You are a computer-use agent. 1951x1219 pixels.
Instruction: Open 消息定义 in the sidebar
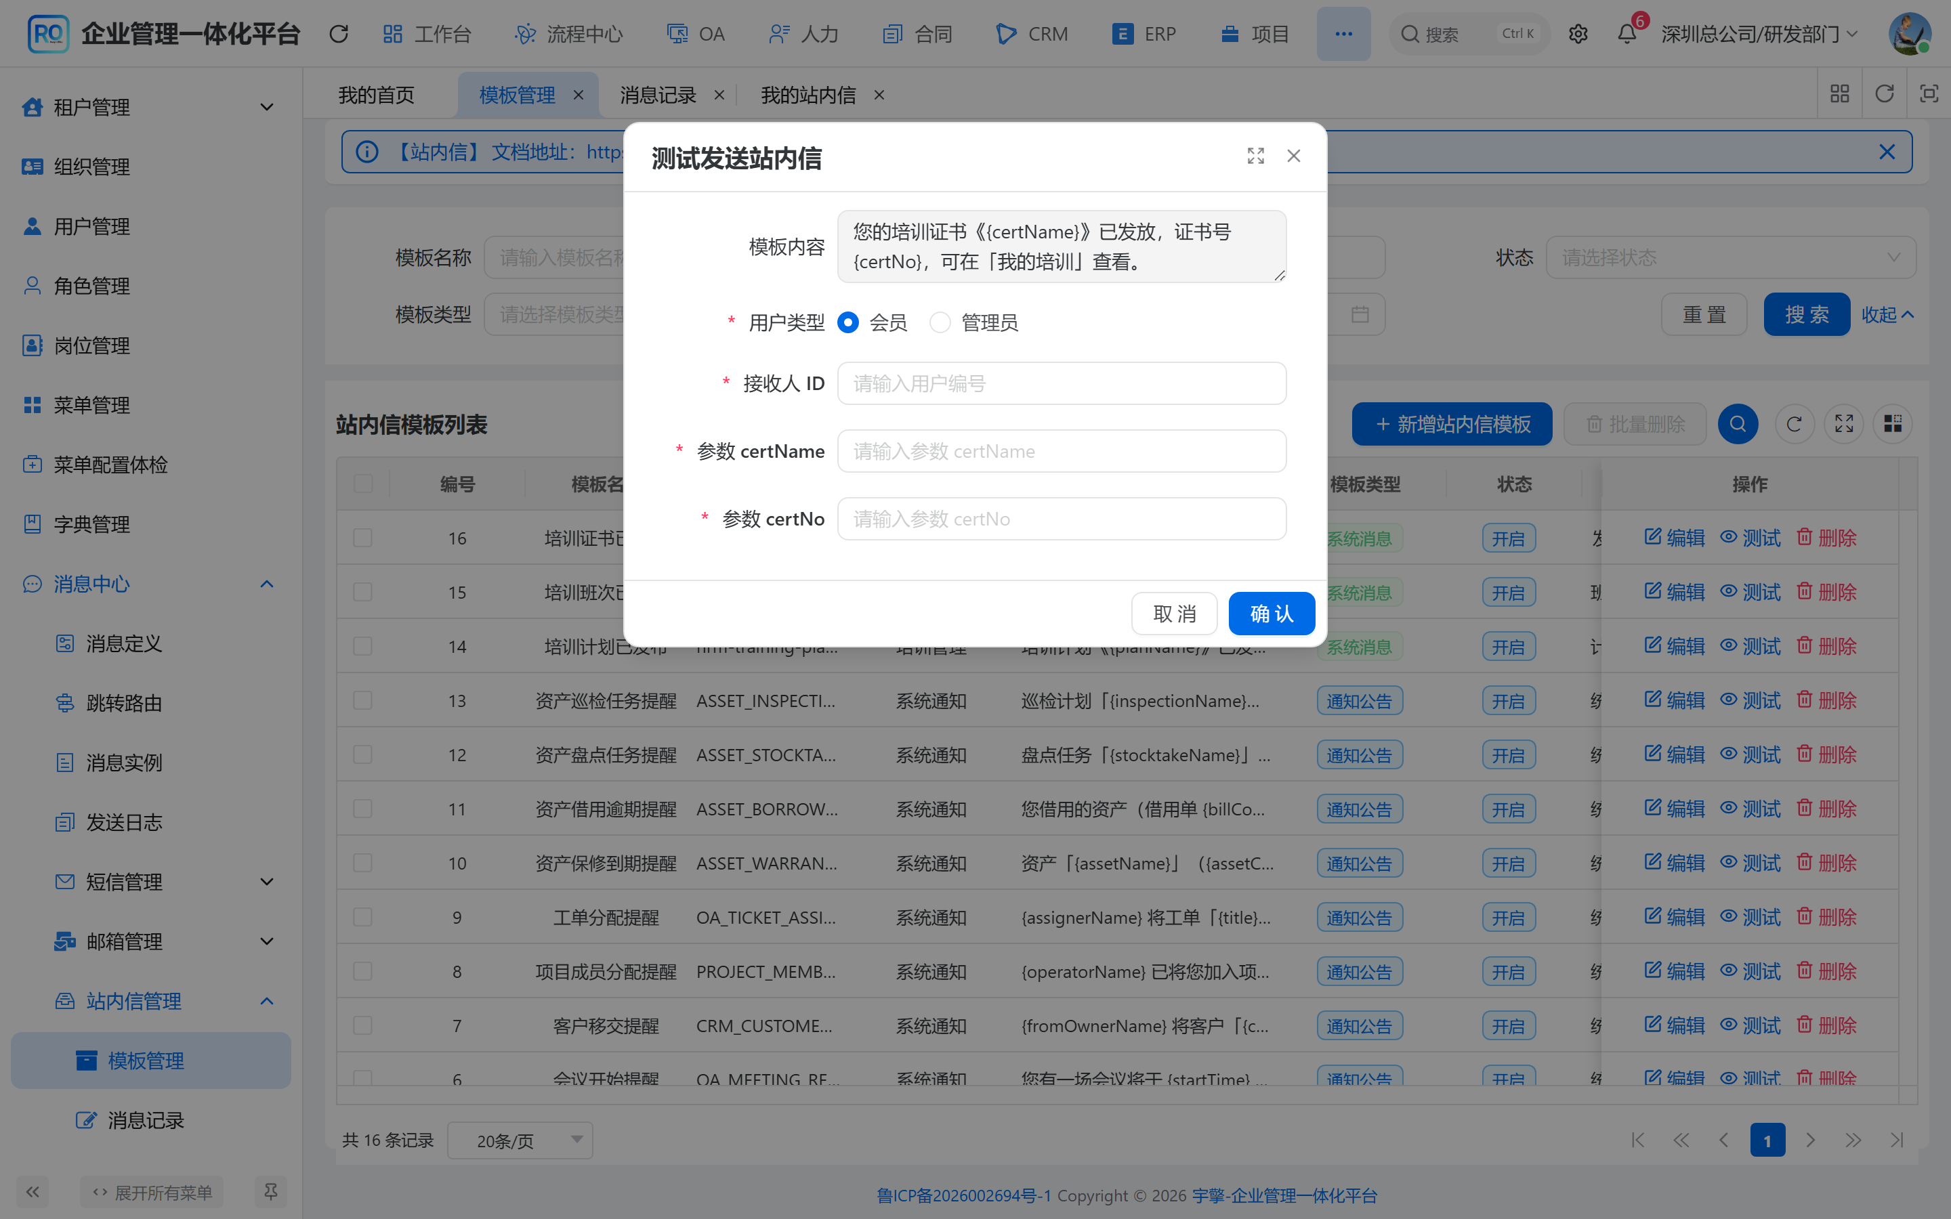(124, 643)
